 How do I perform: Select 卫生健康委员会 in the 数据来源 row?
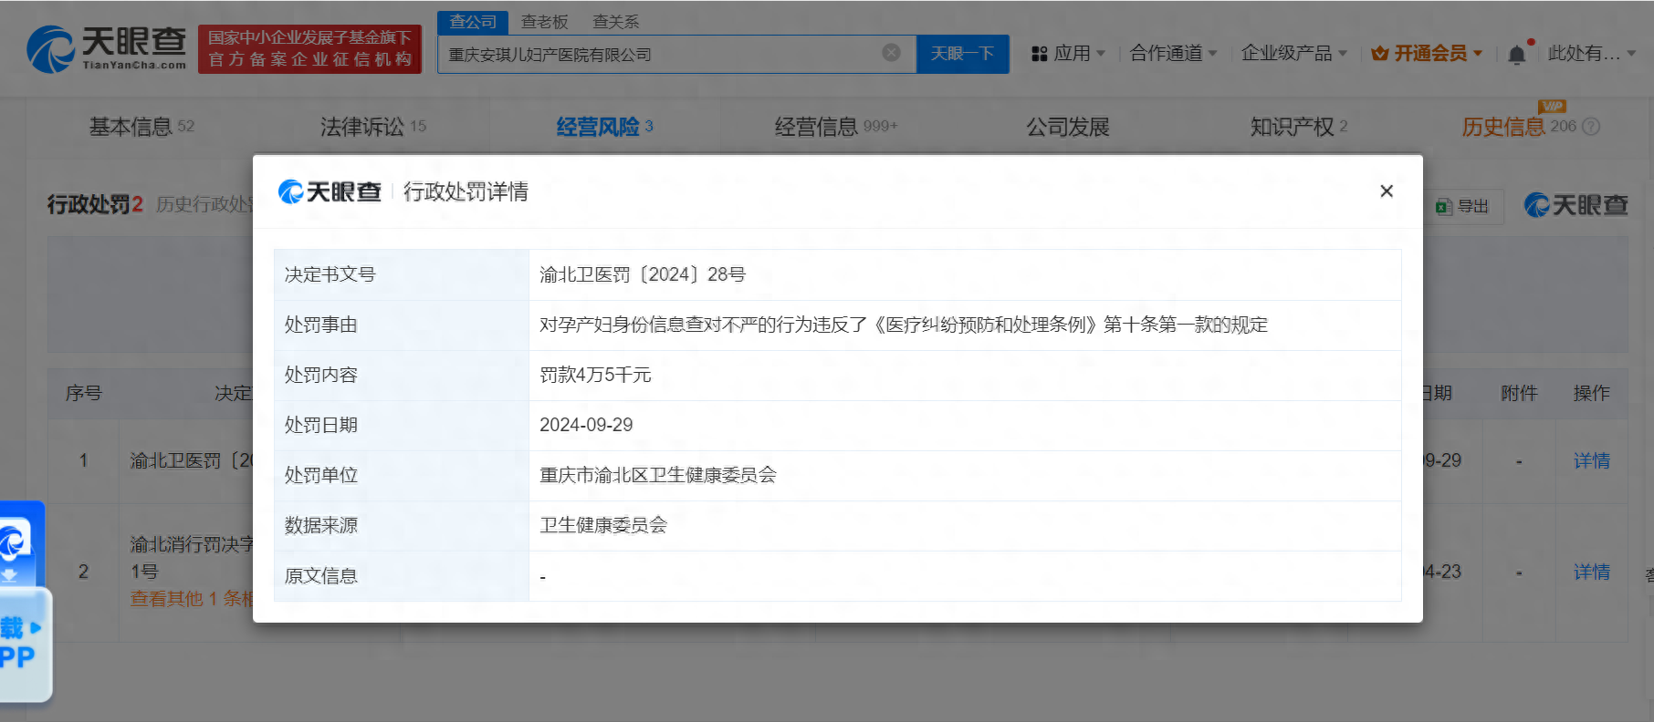point(602,525)
